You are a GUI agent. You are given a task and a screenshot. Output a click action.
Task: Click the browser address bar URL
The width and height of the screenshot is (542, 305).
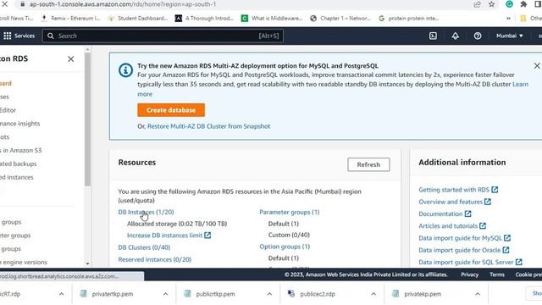(123, 4)
